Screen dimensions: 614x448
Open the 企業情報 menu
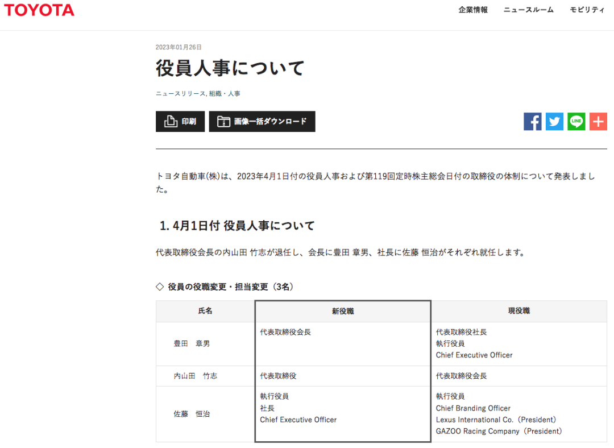point(473,10)
